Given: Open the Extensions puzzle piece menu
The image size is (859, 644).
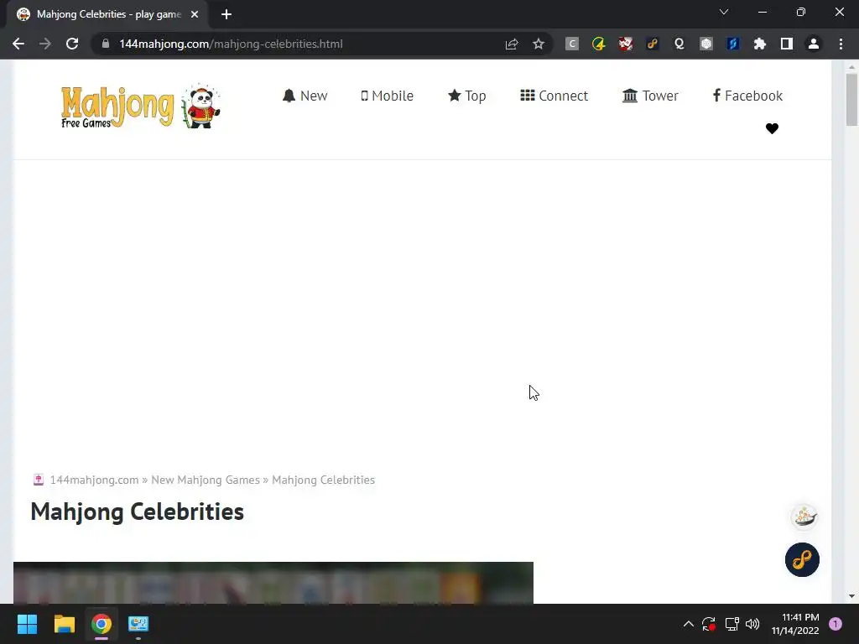Looking at the screenshot, I should point(760,44).
